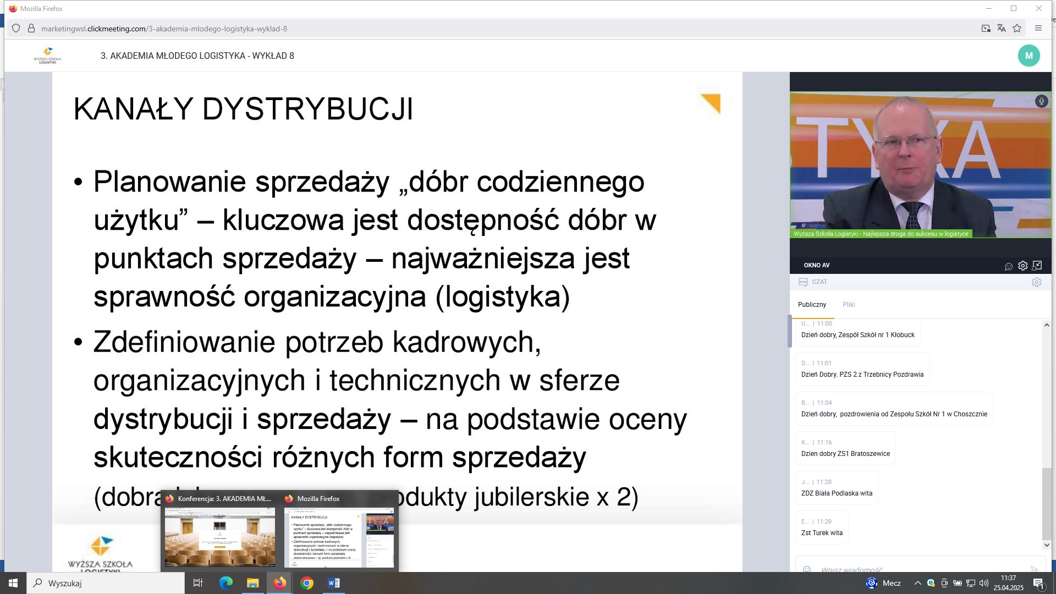
Task: Switch to the Publiczny chat tab
Action: [x=812, y=305]
